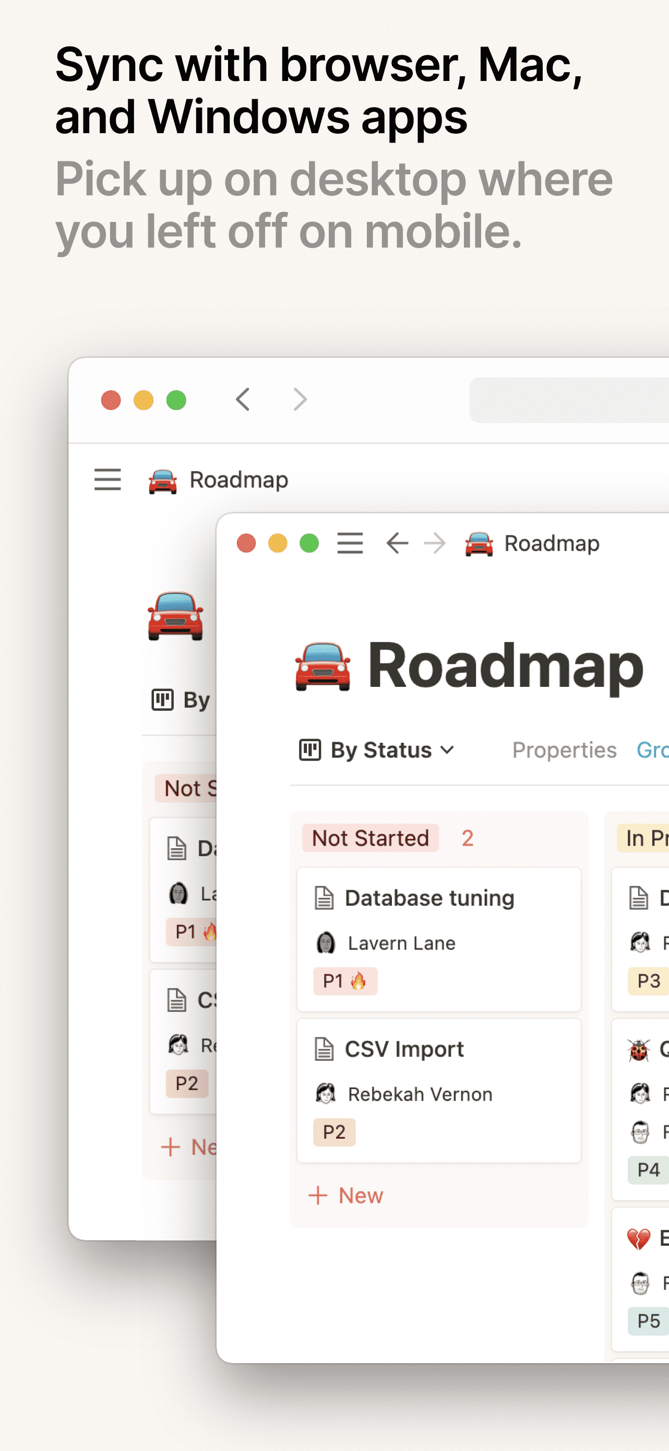Open the Not Started group label
669x1451 pixels.
pos(370,838)
